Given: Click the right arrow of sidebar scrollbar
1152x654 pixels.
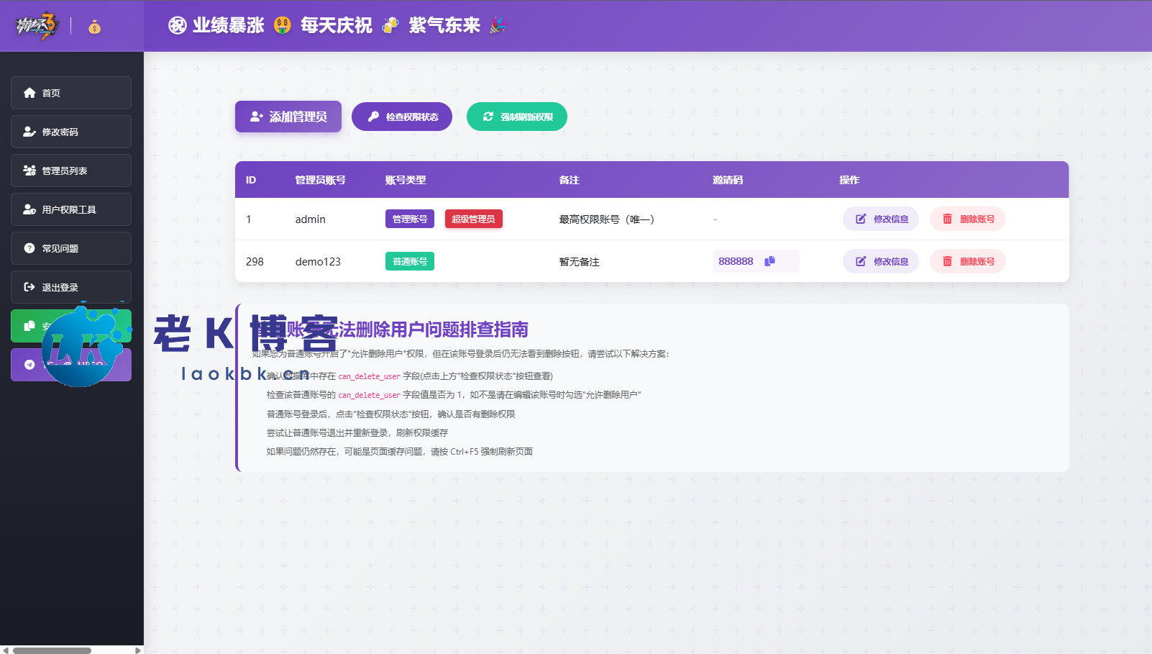Looking at the screenshot, I should (x=138, y=650).
